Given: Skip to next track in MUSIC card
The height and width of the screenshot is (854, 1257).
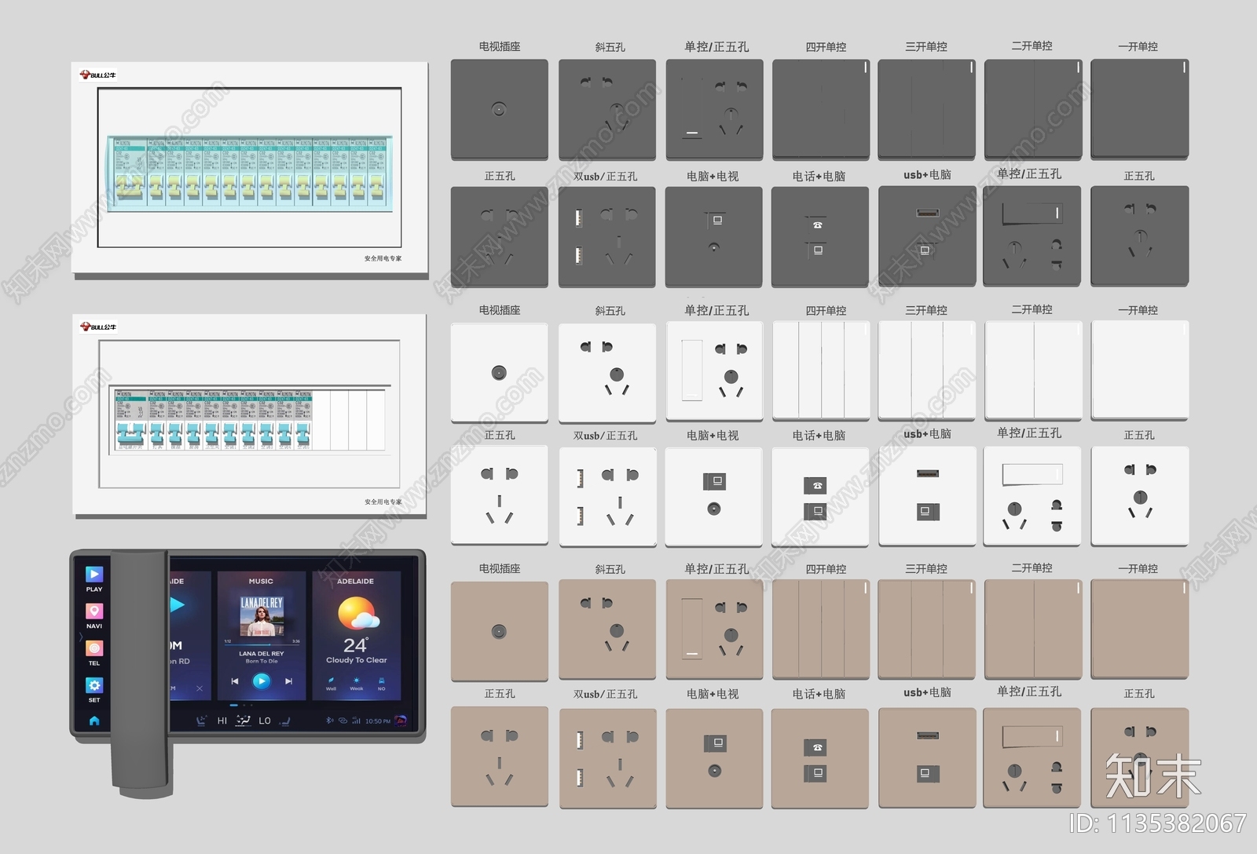Looking at the screenshot, I should pyautogui.click(x=288, y=681).
